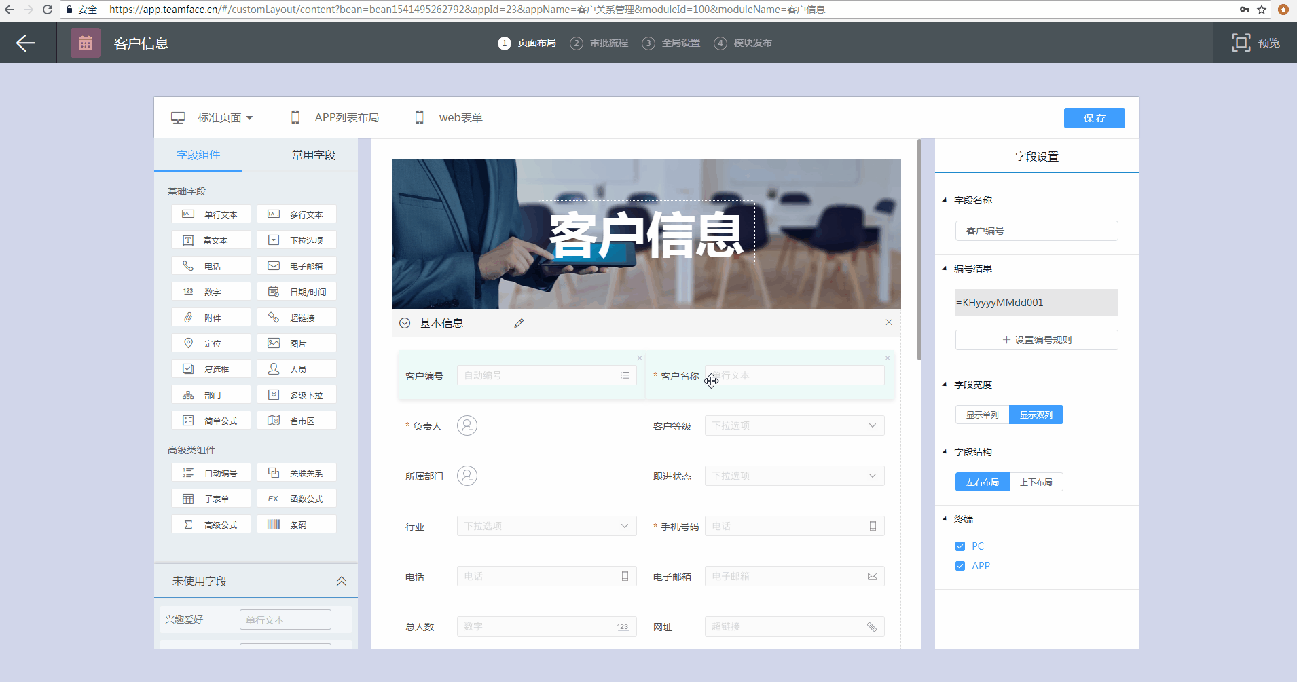1297x682 pixels.
Task: Choose the 下拉选项 field component
Action: (297, 240)
